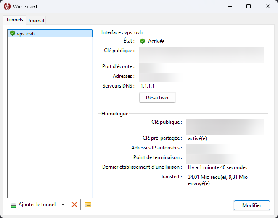This screenshot has width=278, height=218.
Task: Minimize the WireGuard window
Action: 230,7
